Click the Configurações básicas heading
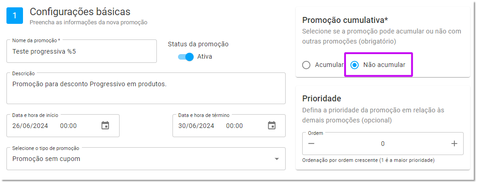The image size is (477, 183). tap(80, 12)
